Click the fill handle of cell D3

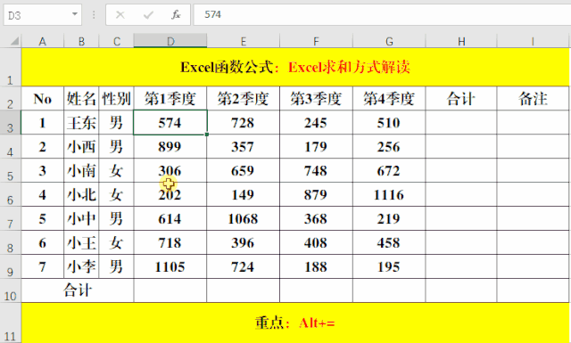(x=207, y=135)
